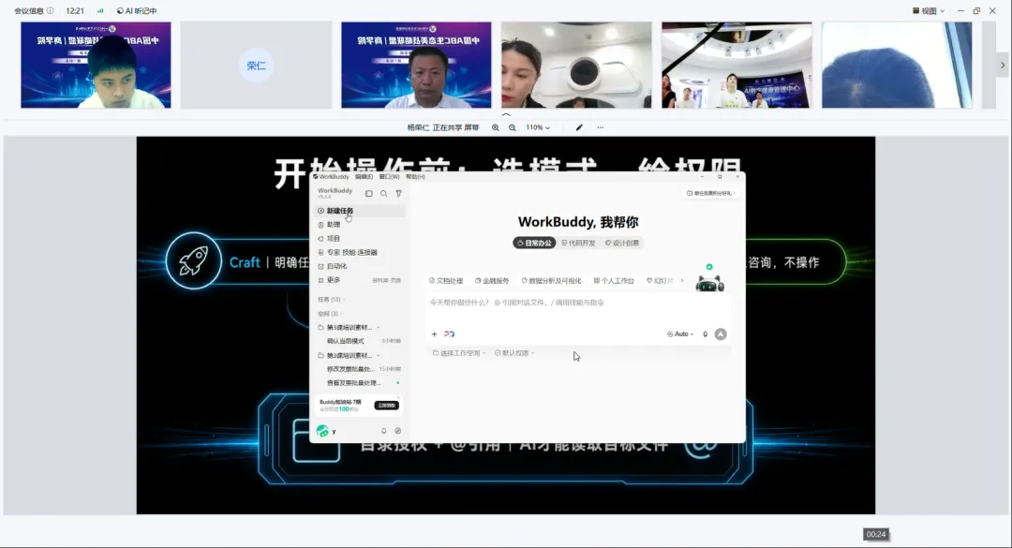Open 110% zoom level dropdown
The image size is (1012, 548).
tap(538, 127)
